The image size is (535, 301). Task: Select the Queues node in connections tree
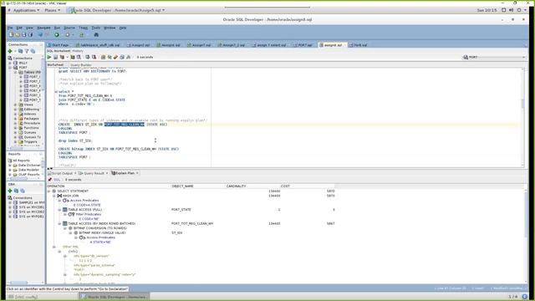[30, 132]
